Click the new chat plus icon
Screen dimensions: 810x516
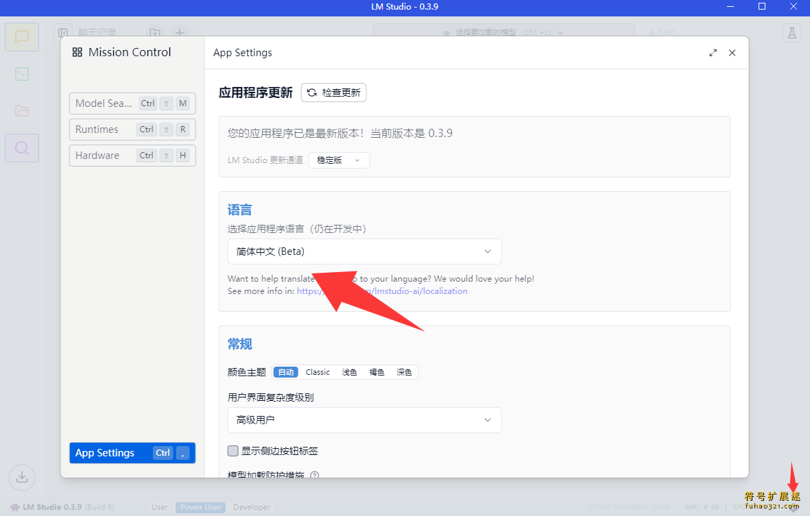click(179, 32)
